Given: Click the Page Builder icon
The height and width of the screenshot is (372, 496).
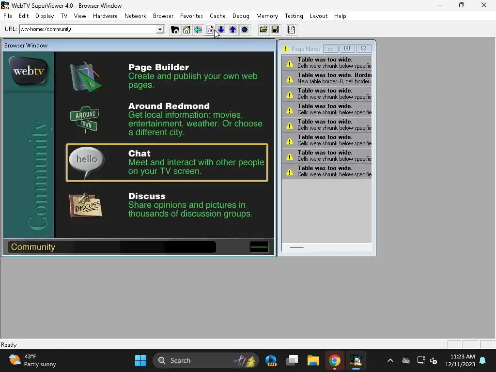Looking at the screenshot, I should pyautogui.click(x=85, y=77).
